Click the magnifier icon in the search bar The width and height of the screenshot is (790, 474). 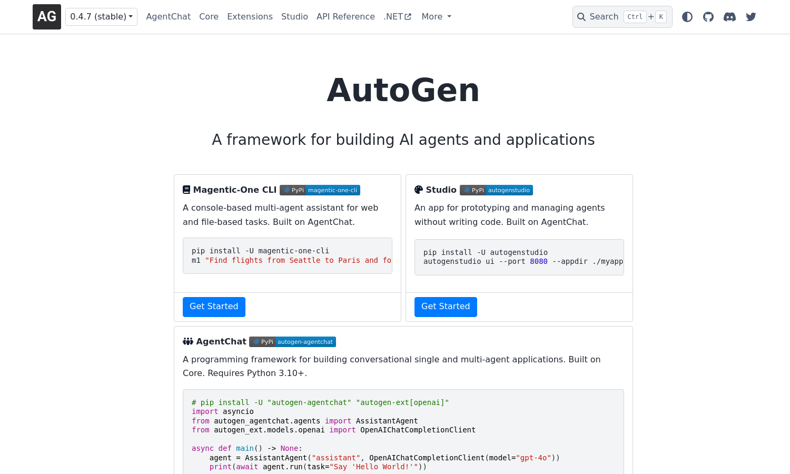tap(581, 16)
